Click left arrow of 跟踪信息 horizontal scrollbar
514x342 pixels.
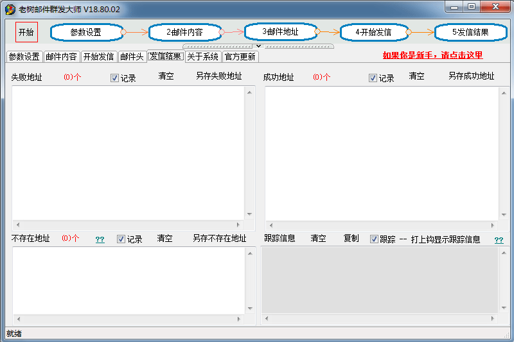pyautogui.click(x=267, y=318)
